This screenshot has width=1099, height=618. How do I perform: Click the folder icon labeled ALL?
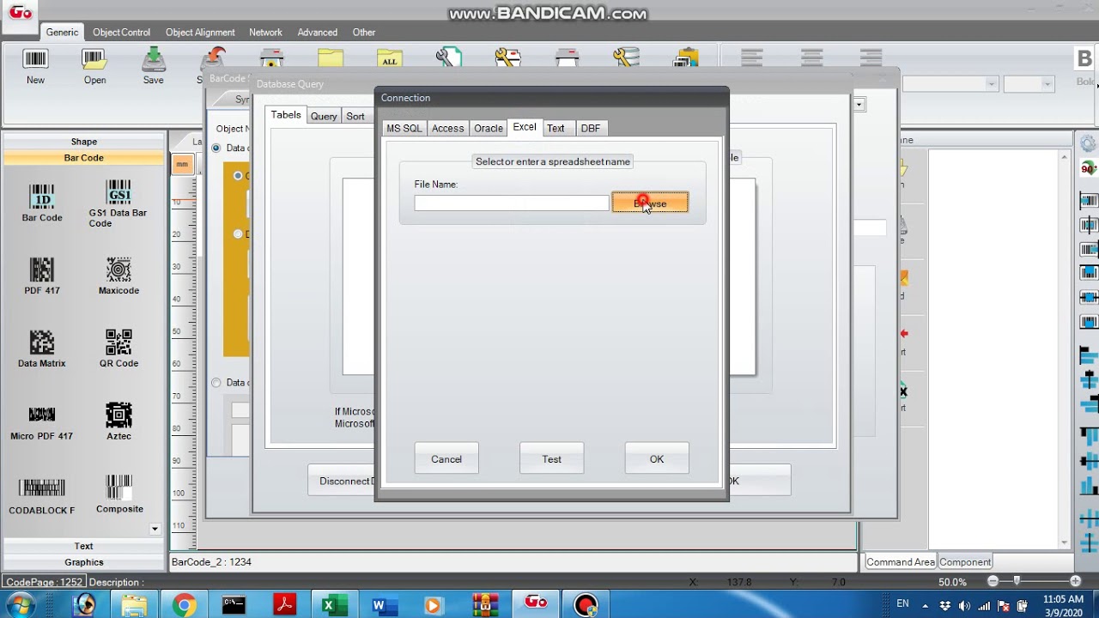[x=390, y=58]
